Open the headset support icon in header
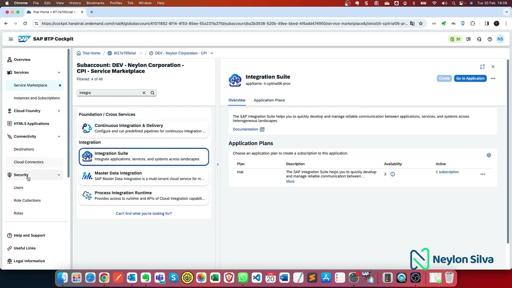 pyautogui.click(x=479, y=39)
